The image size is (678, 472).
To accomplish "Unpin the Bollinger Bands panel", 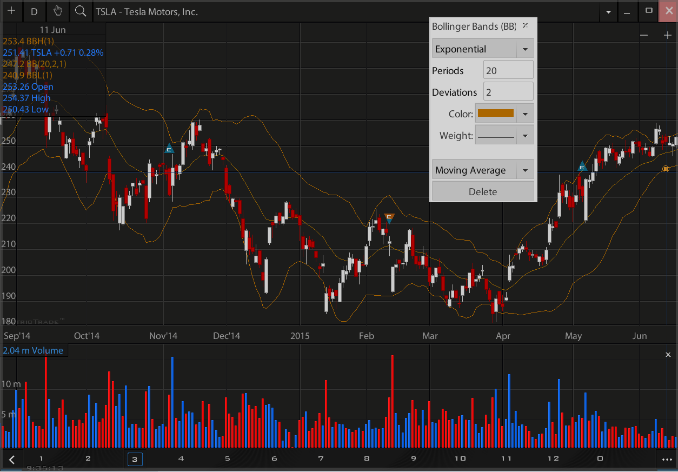I will point(525,25).
